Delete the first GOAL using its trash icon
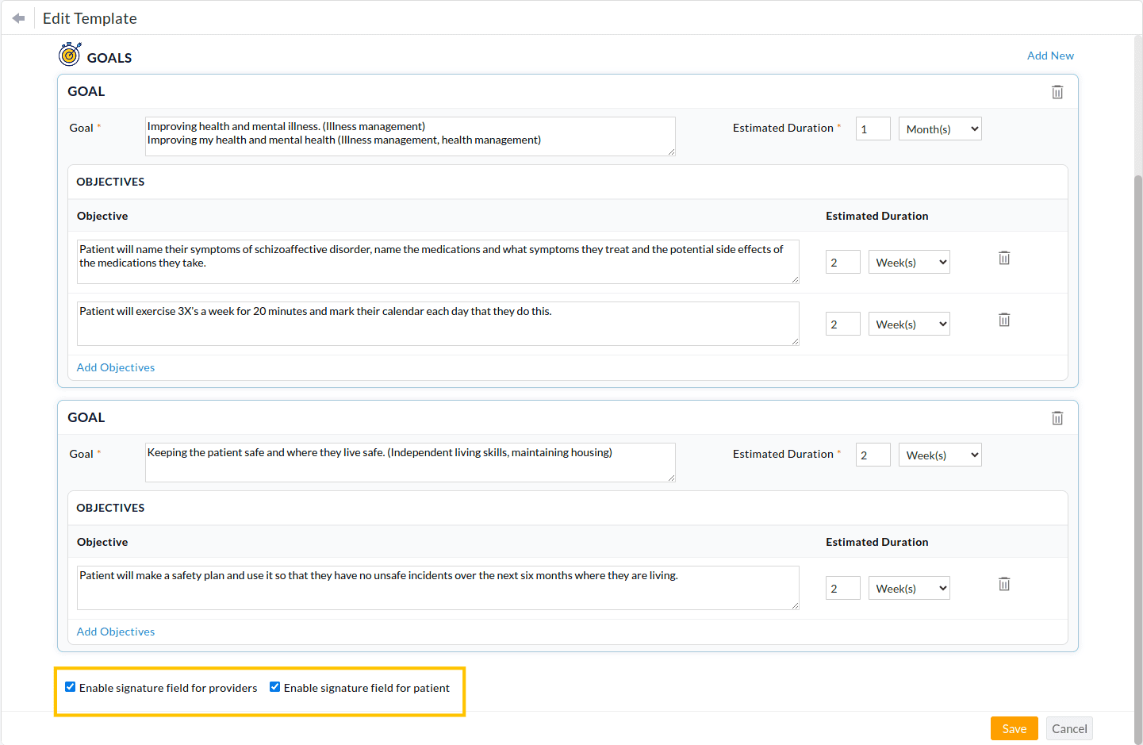The width and height of the screenshot is (1143, 745). click(x=1057, y=91)
